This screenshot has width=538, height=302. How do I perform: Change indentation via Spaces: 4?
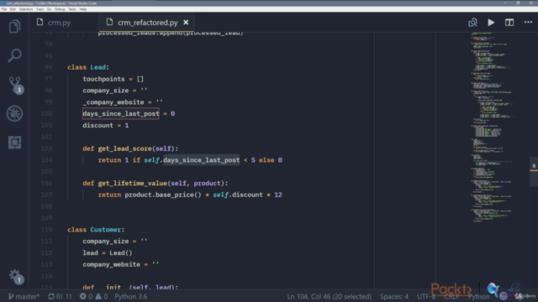coord(394,296)
